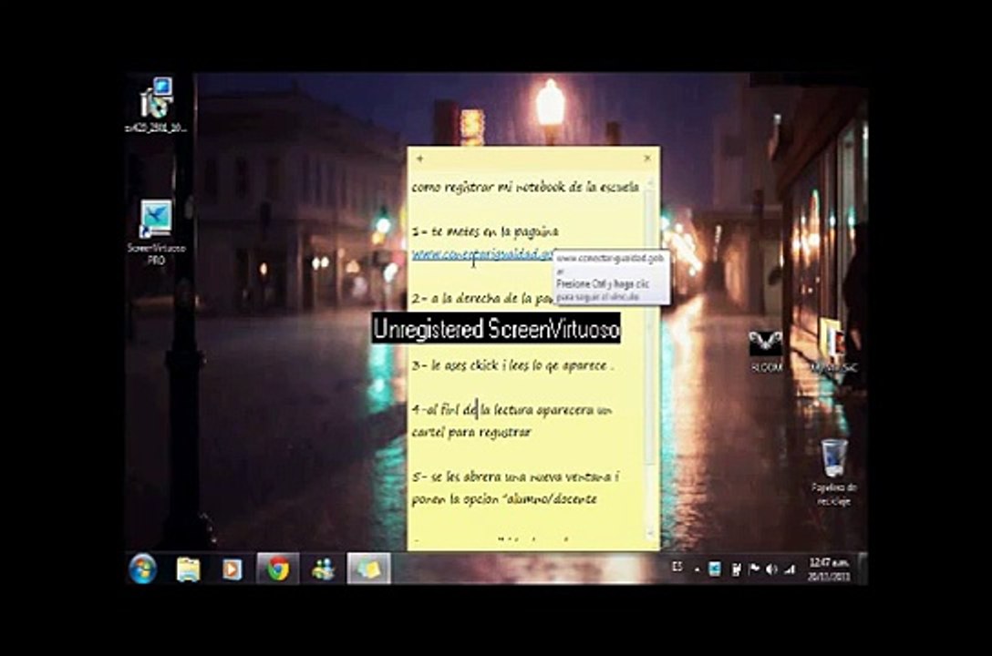This screenshot has width=992, height=656.
Task: Click the battery power tray icon
Action: point(736,569)
